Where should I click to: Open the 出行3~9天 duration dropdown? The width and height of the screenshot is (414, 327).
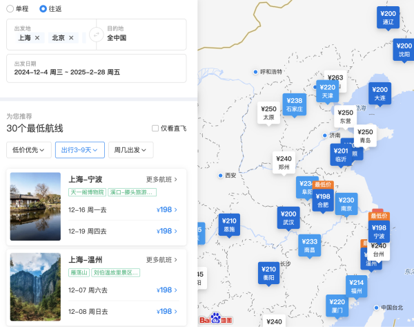(80, 150)
